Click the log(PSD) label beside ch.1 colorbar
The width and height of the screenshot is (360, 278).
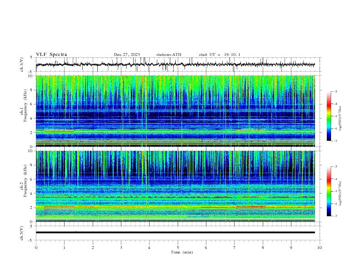340,119
